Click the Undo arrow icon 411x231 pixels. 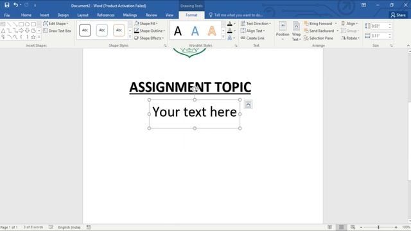click(15, 5)
